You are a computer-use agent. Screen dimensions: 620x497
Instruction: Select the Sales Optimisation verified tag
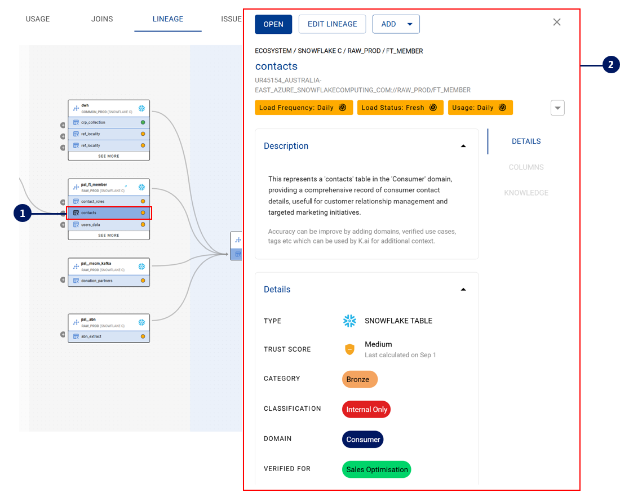(x=377, y=469)
